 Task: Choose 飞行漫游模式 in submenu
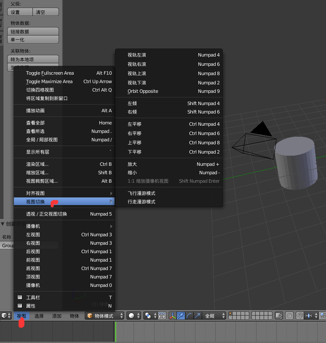[x=169, y=193]
